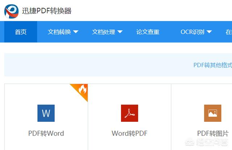The image size is (232, 150).
Task: Click the red PDF icon for Word转PDF
Action: tap(129, 113)
